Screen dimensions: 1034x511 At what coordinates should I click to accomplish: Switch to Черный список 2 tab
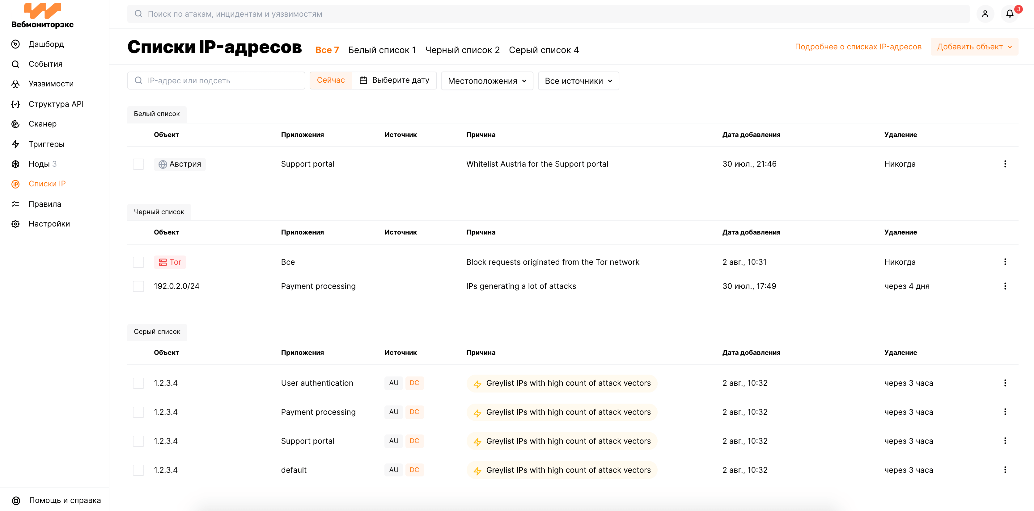462,50
